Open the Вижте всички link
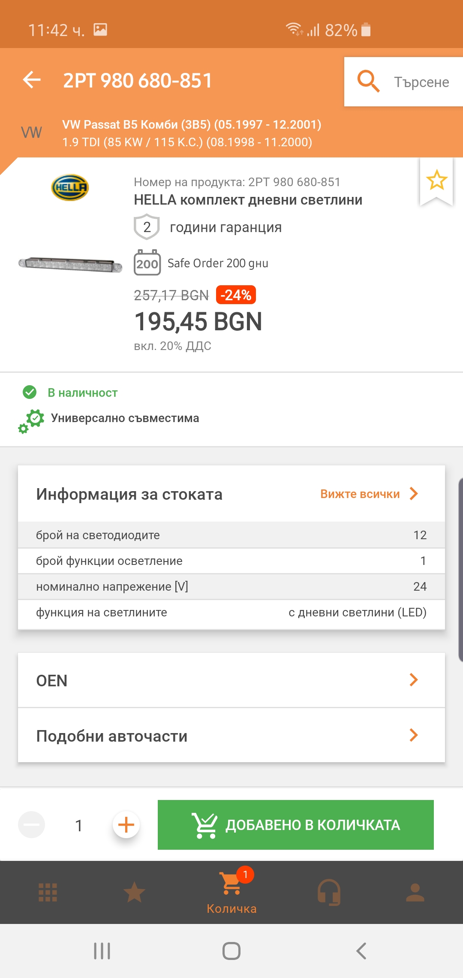 (x=369, y=494)
